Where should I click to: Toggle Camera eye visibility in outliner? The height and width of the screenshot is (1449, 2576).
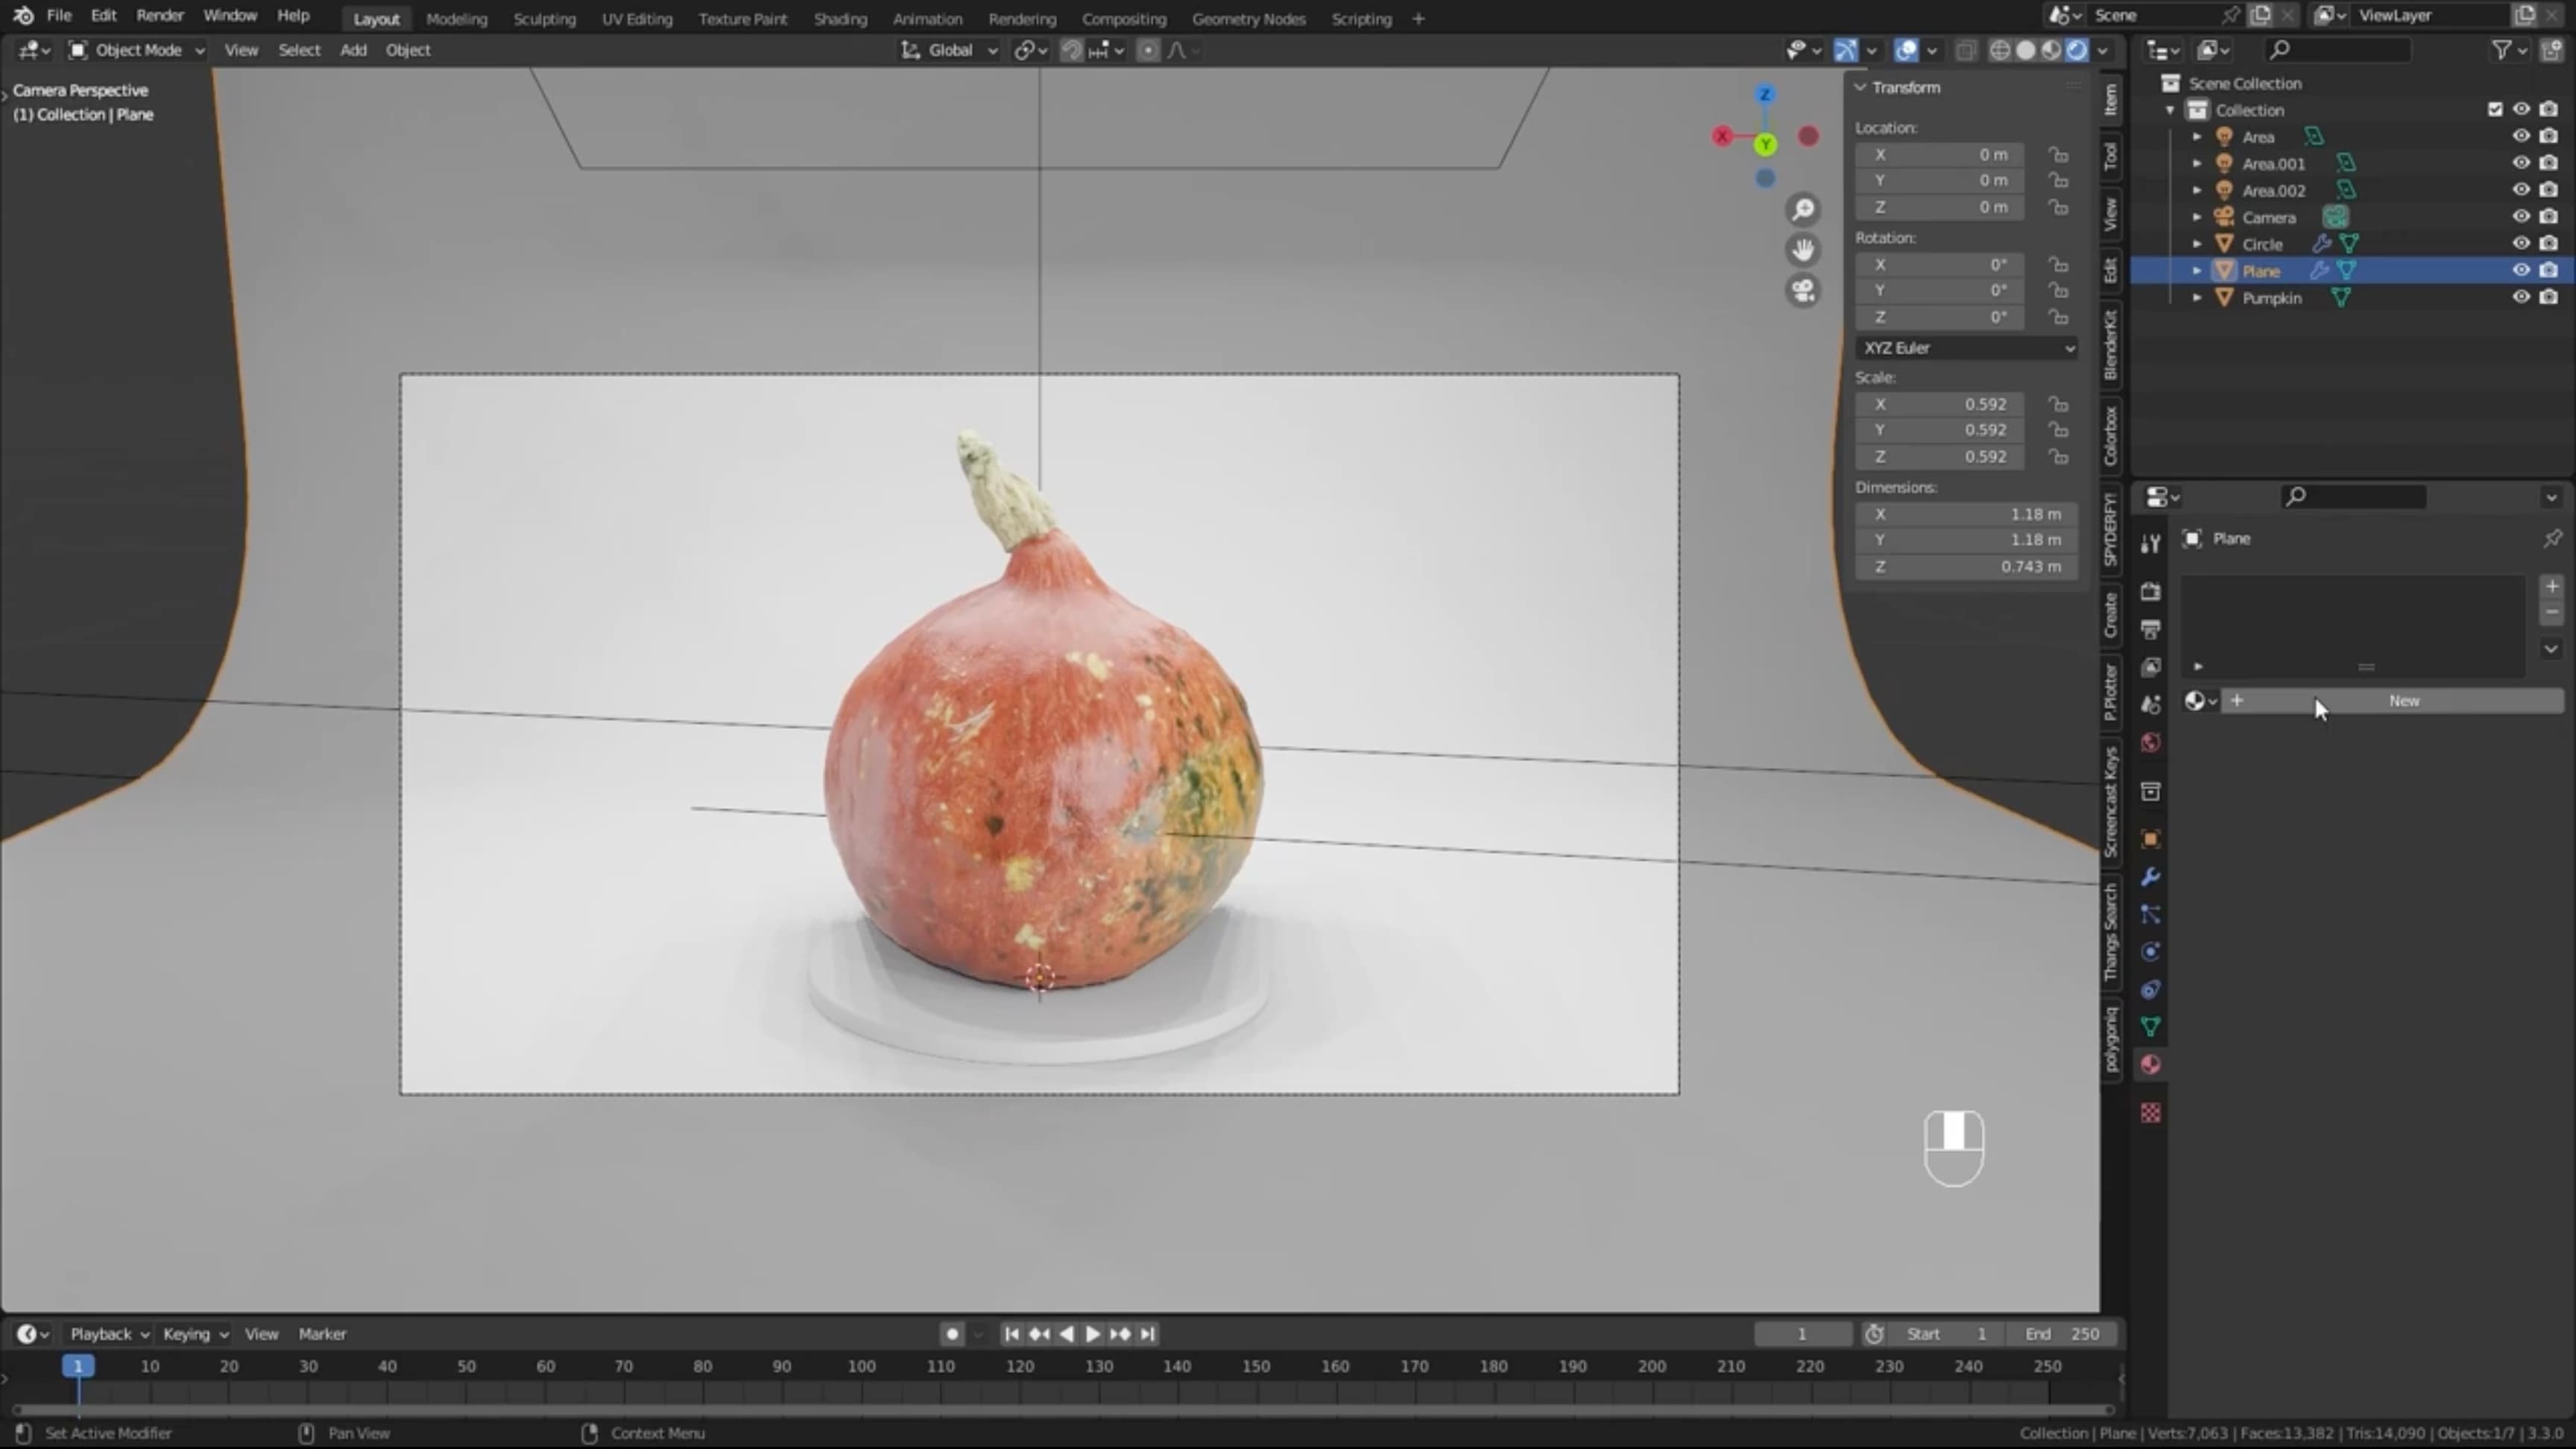coord(2520,216)
